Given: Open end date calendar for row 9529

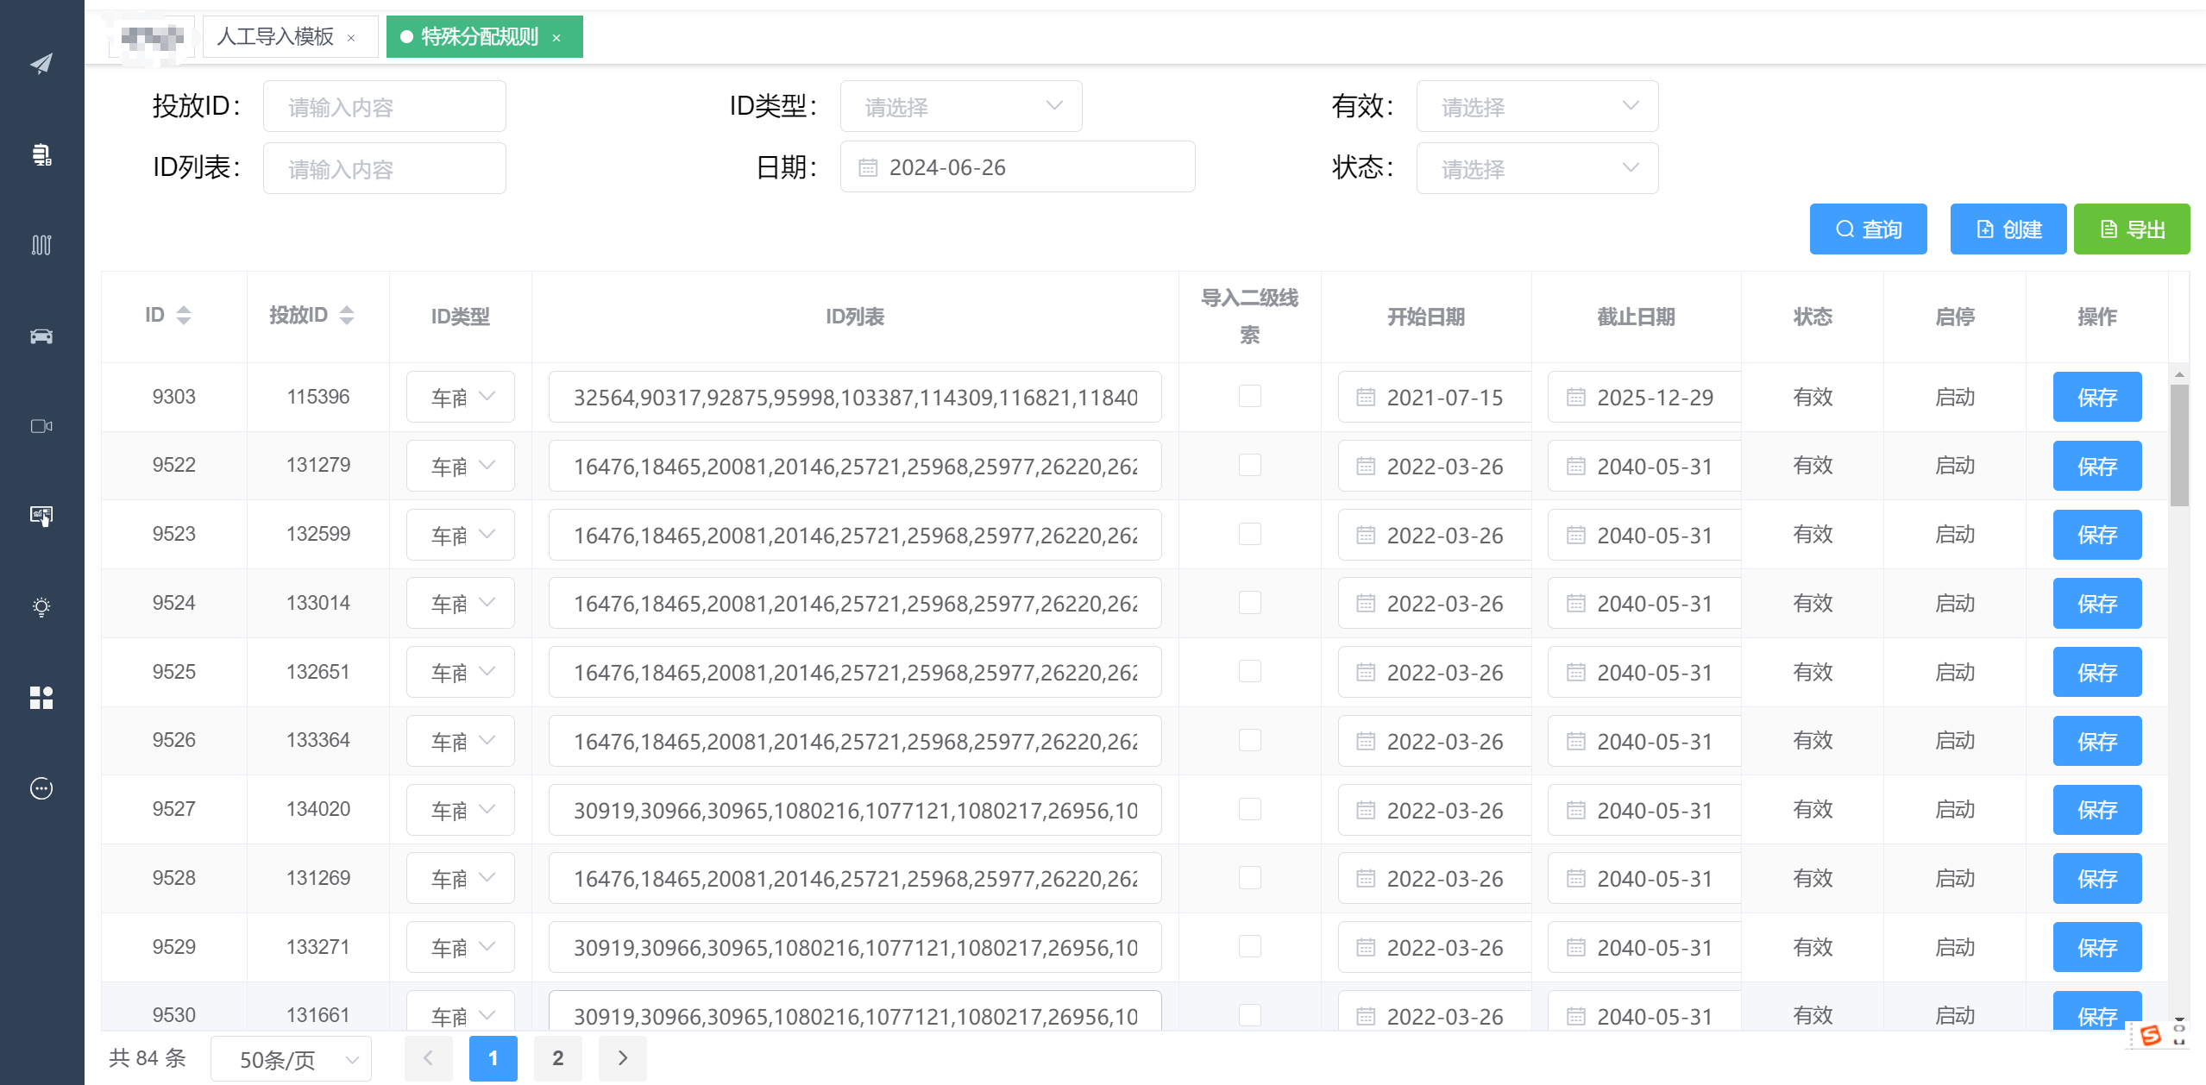Looking at the screenshot, I should pos(1576,948).
